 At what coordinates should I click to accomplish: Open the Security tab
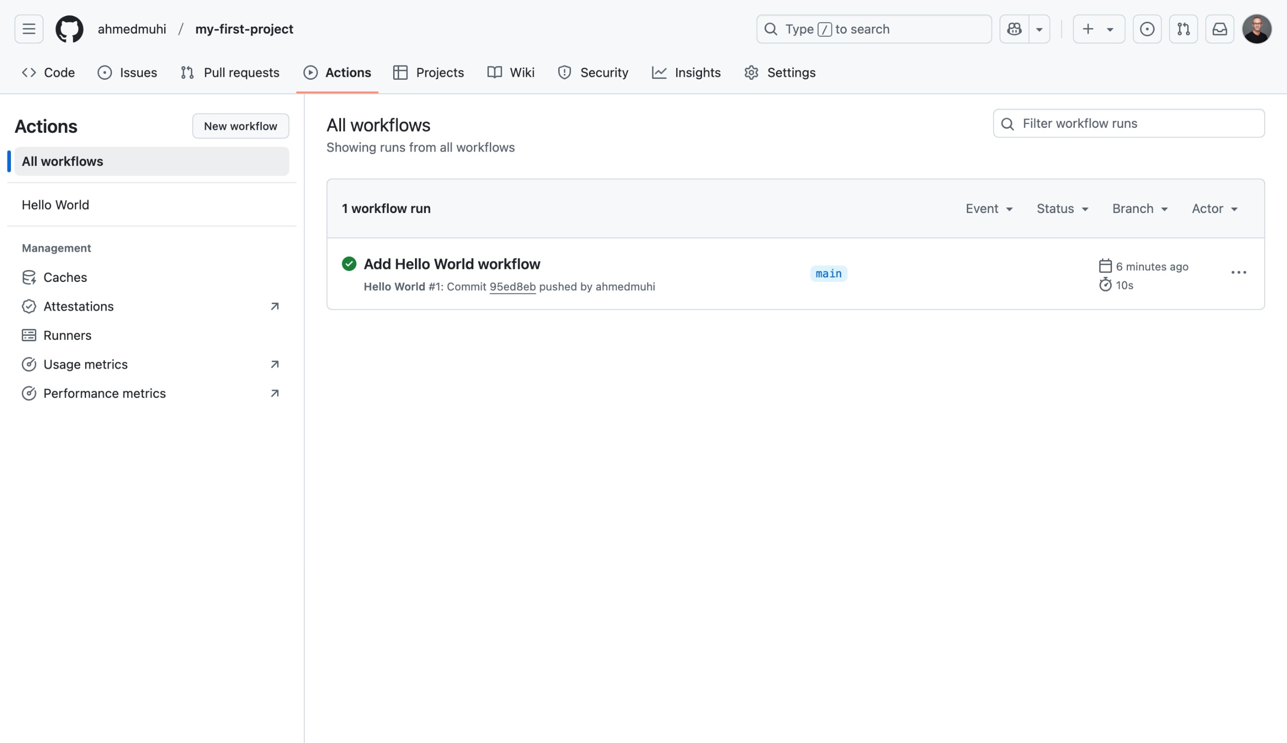(x=593, y=72)
